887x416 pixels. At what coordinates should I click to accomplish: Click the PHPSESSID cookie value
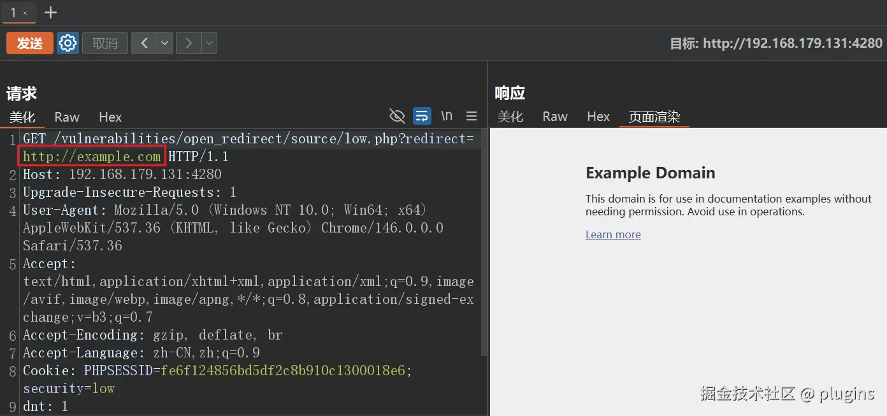point(283,371)
